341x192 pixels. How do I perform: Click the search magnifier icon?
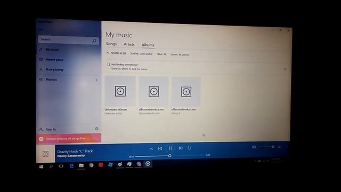94,41
